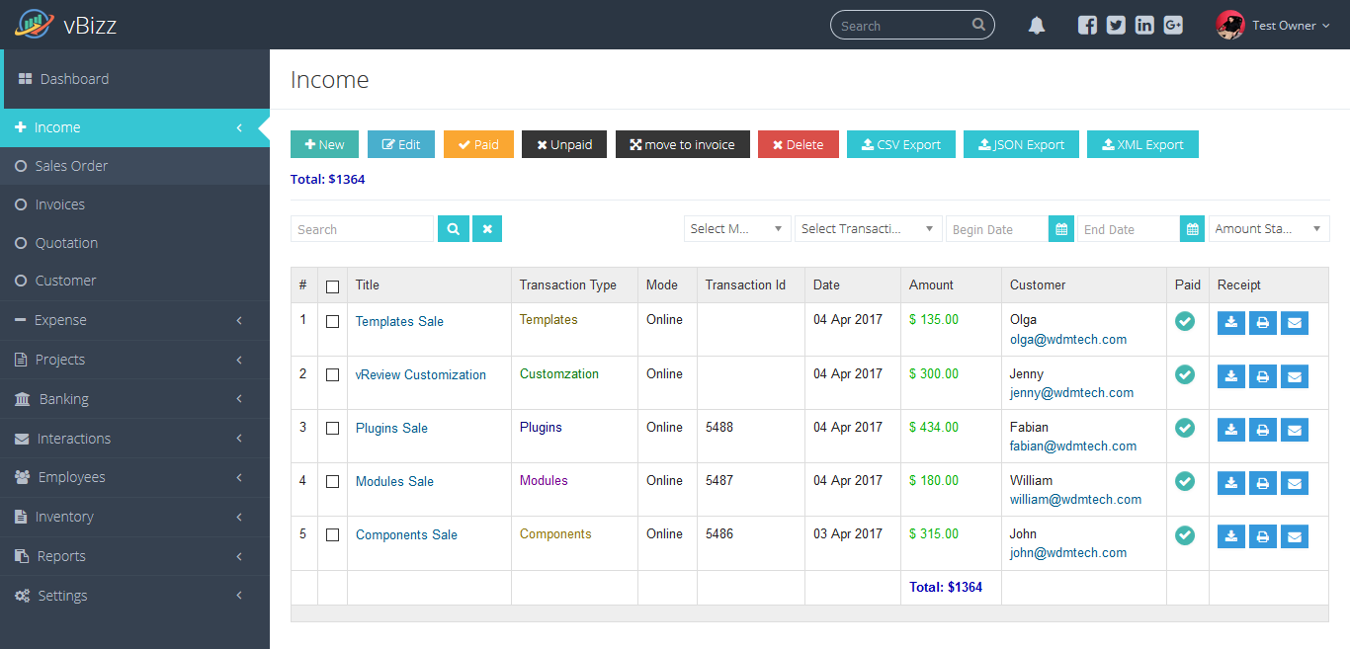
Task: Click the green New button
Action: (325, 144)
